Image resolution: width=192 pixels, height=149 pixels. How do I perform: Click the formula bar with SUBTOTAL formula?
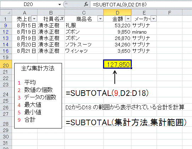[141, 5]
